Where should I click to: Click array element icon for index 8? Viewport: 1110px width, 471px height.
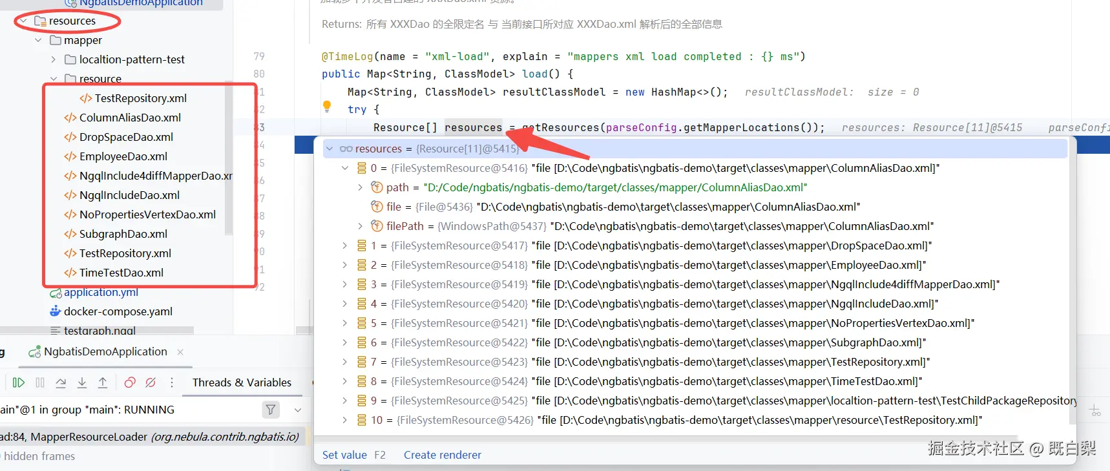pos(362,381)
